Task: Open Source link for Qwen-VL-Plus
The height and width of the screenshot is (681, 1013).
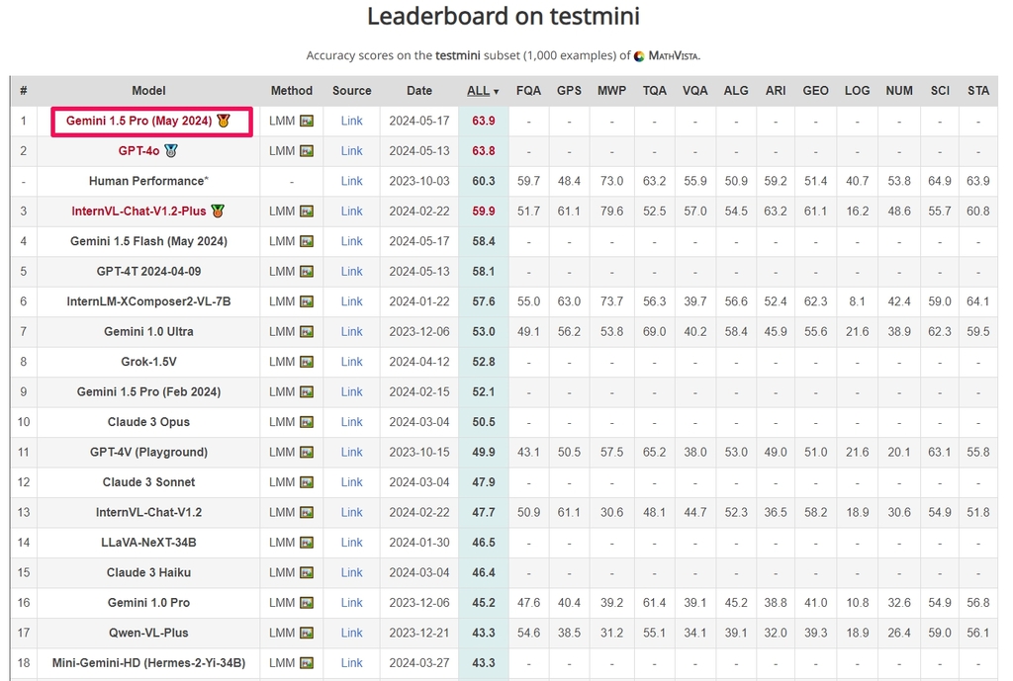Action: pyautogui.click(x=351, y=633)
